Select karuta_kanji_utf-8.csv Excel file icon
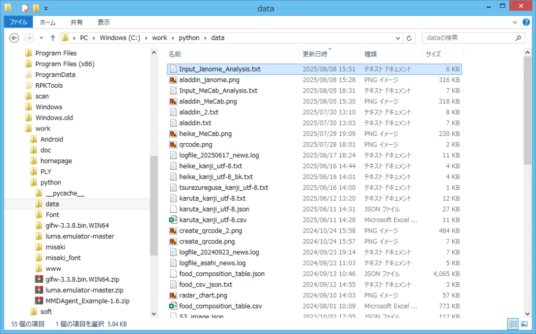Image resolution: width=536 pixels, height=334 pixels. tap(173, 220)
